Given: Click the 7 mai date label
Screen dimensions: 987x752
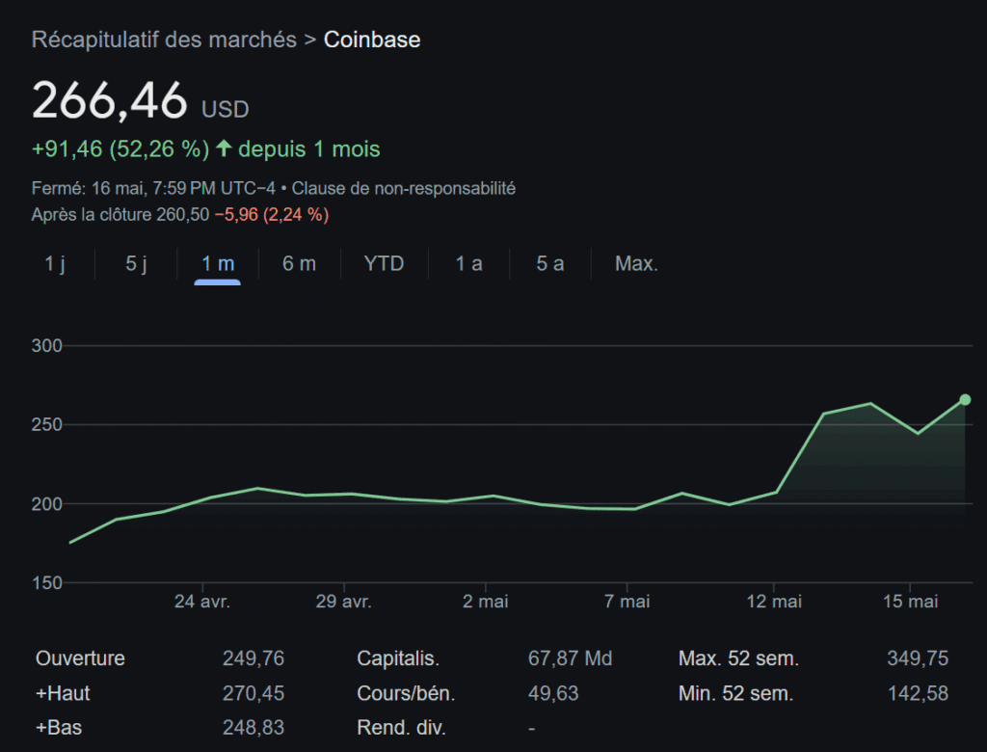Looking at the screenshot, I should [627, 602].
